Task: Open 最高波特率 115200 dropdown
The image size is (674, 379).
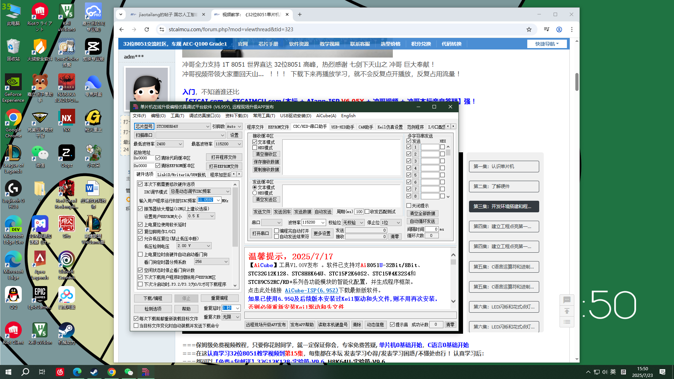Action: [228, 144]
